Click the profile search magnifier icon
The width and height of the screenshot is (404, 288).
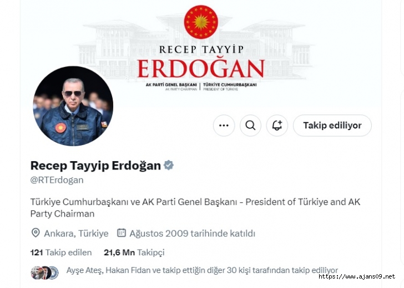[x=250, y=126]
